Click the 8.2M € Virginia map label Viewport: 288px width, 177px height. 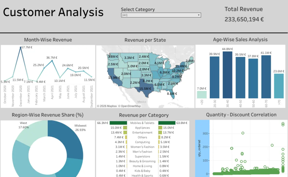[x=177, y=76]
